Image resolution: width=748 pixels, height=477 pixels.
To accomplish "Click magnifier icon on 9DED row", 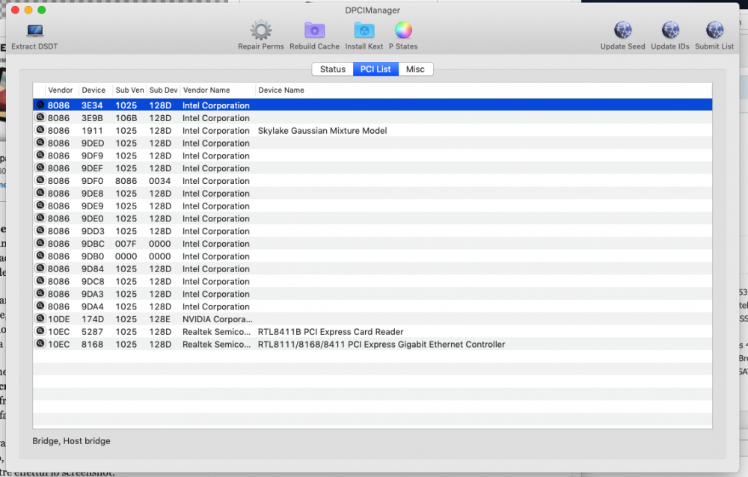I will point(40,142).
